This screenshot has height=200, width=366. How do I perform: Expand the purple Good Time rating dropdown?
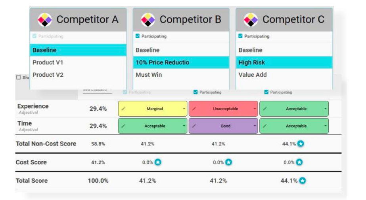pyautogui.click(x=255, y=126)
